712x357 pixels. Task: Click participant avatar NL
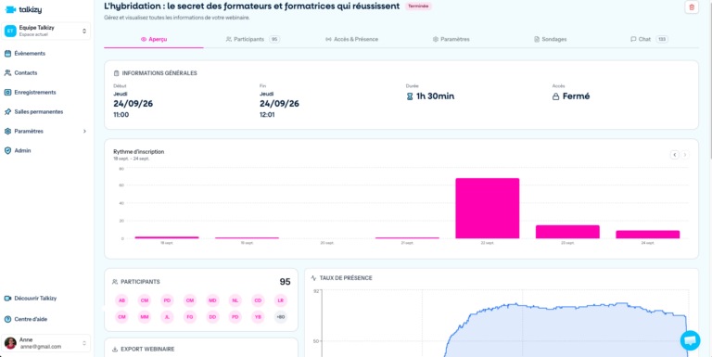[x=235, y=300]
